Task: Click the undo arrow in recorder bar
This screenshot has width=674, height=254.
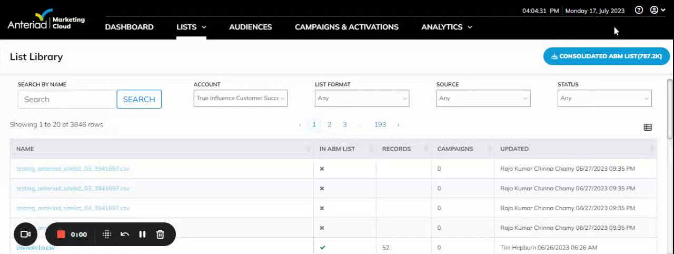Action: [125, 235]
